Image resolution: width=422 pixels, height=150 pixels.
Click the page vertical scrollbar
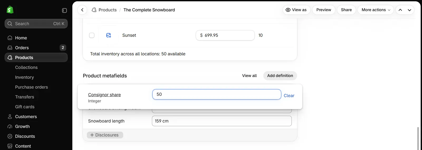point(418,138)
